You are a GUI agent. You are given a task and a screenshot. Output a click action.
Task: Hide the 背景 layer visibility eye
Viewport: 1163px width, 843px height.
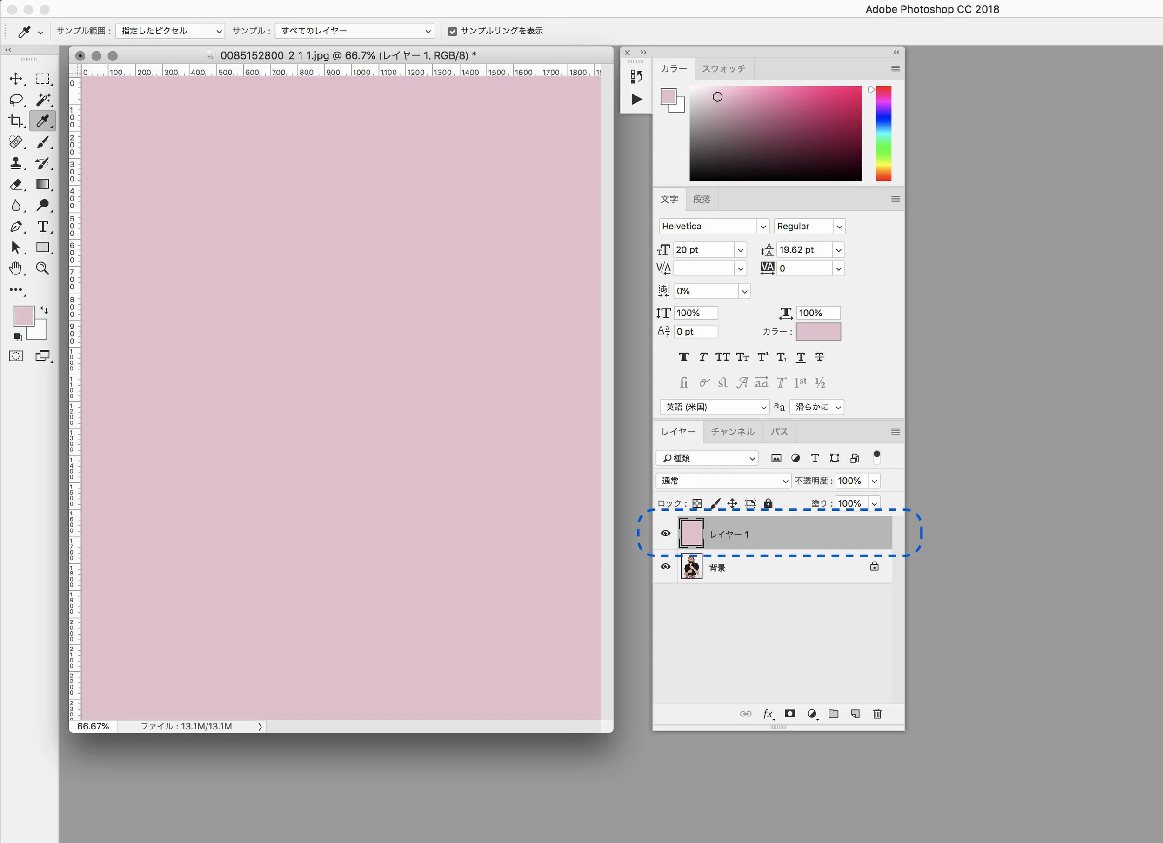coord(665,567)
